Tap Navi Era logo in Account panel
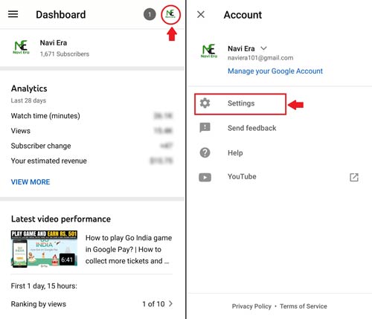This screenshot has height=319, width=372. coord(209,51)
